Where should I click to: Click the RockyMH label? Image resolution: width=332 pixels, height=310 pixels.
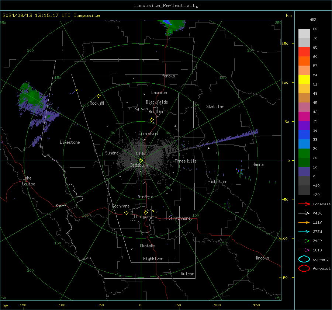click(x=97, y=103)
